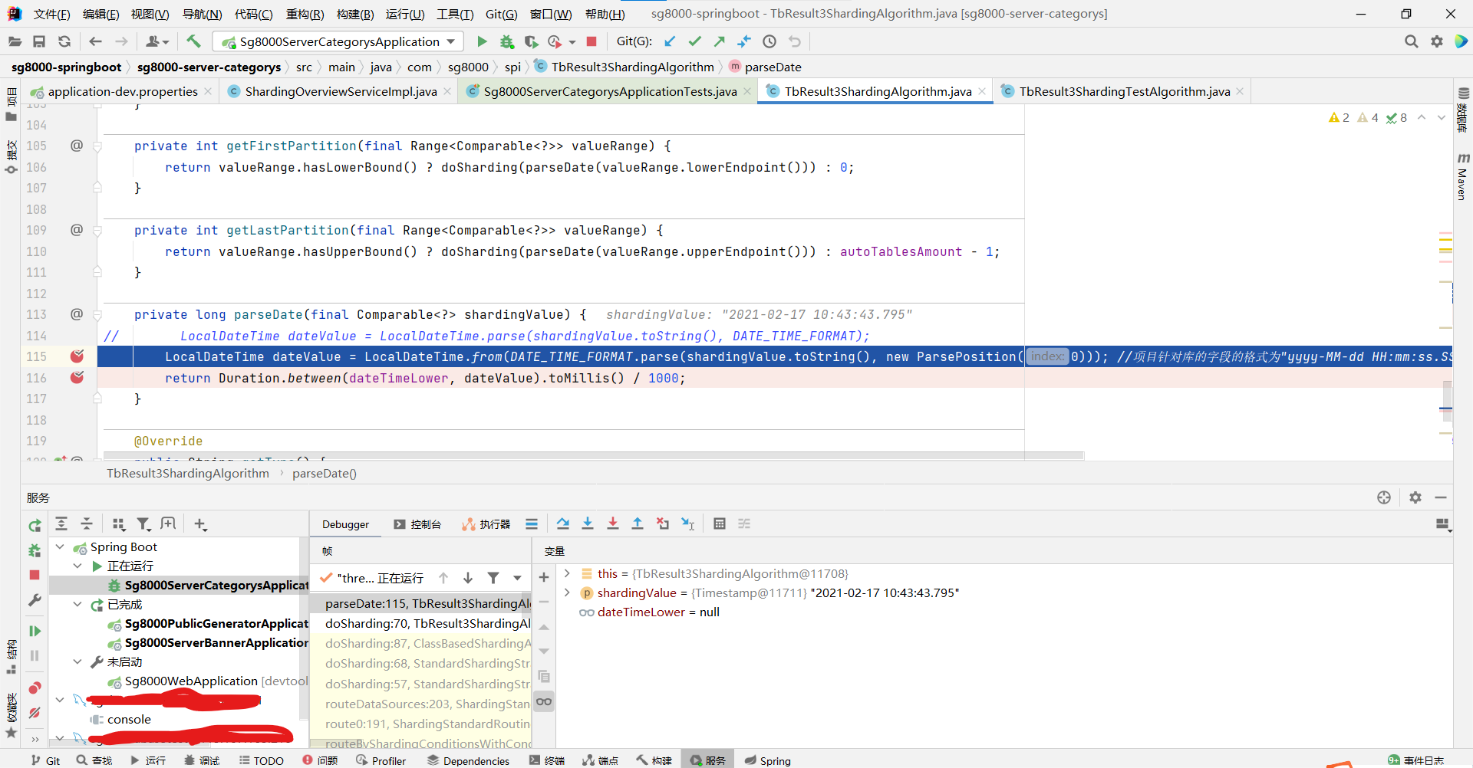Toggle the breakpoint on line 115
Viewport: 1473px width, 768px height.
(x=77, y=356)
